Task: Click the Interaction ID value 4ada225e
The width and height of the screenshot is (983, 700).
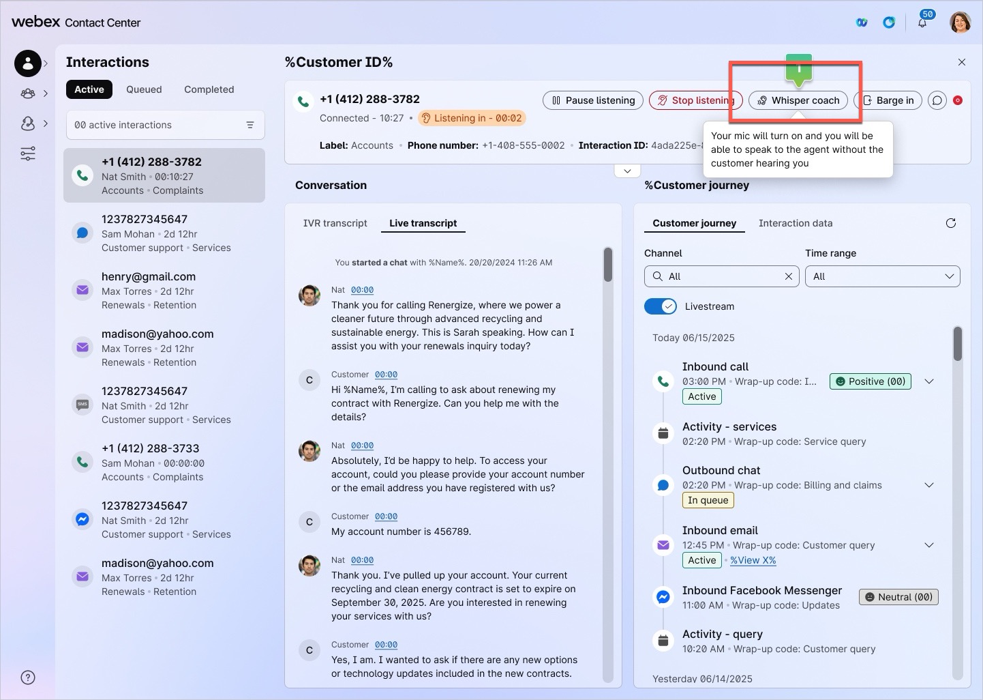Action: [x=677, y=145]
